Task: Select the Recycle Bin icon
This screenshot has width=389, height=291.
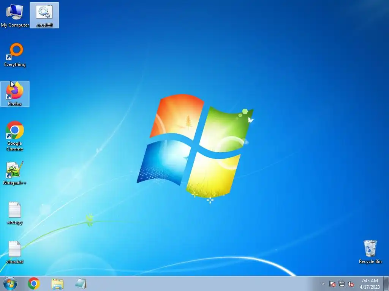Action: tap(370, 252)
